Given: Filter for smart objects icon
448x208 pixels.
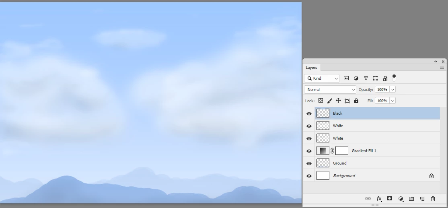Looking at the screenshot, I should tap(385, 78).
